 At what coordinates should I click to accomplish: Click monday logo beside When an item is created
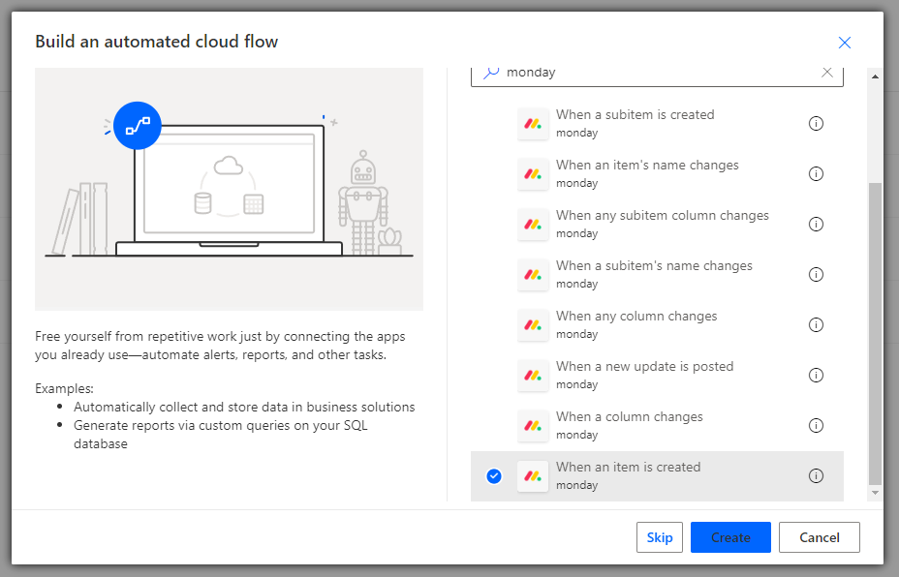[x=533, y=476]
